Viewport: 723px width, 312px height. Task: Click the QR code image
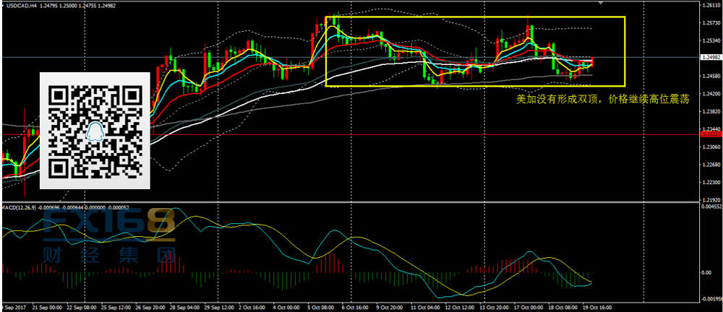(95, 131)
